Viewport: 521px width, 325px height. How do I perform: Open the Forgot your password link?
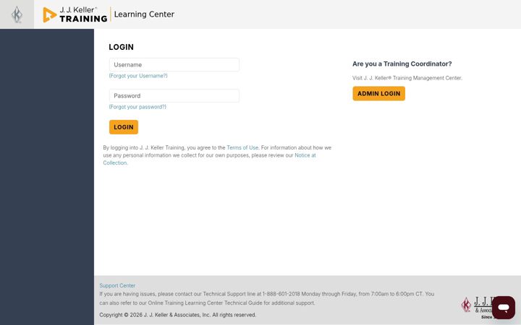[x=137, y=107]
